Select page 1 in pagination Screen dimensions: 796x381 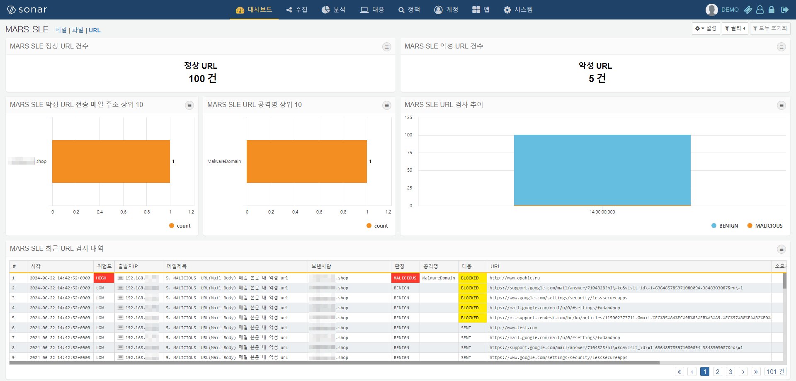click(x=705, y=371)
